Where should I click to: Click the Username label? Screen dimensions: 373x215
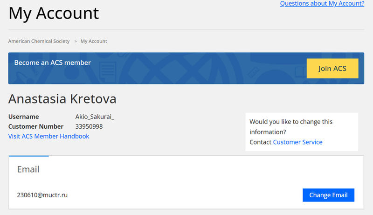pos(24,117)
